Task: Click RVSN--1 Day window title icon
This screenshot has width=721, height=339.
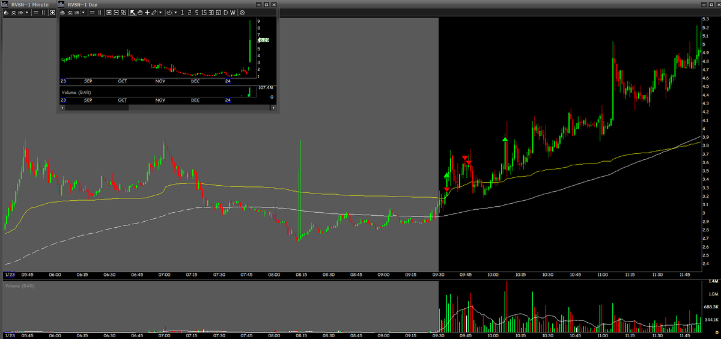Action: (x=62, y=4)
